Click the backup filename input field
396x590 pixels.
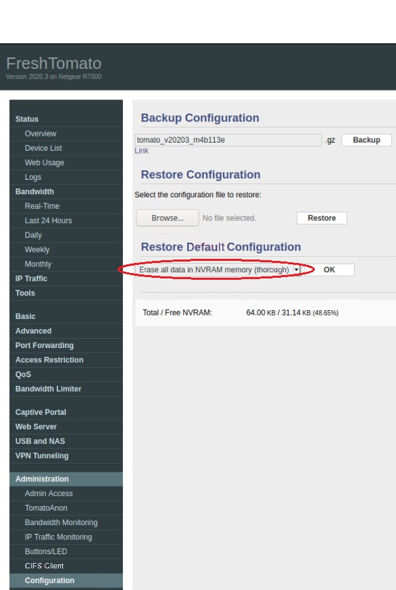coord(228,140)
